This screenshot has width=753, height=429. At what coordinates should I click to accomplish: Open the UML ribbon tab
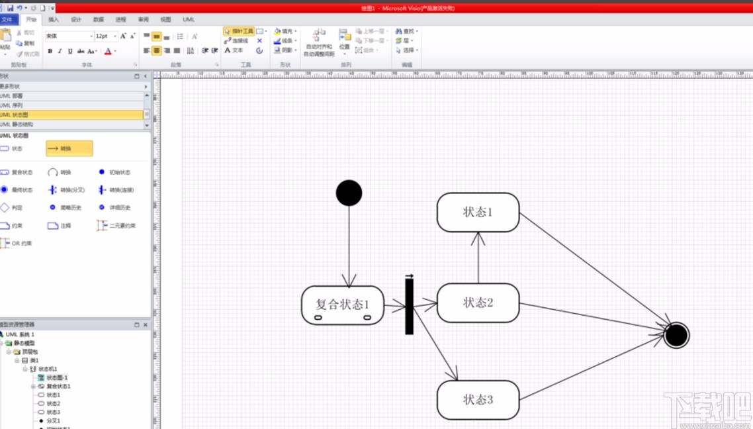click(189, 20)
